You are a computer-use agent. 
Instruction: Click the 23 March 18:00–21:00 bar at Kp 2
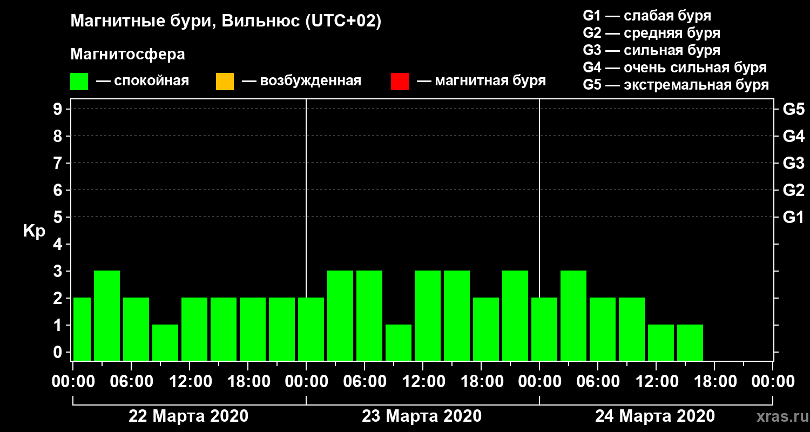(486, 329)
